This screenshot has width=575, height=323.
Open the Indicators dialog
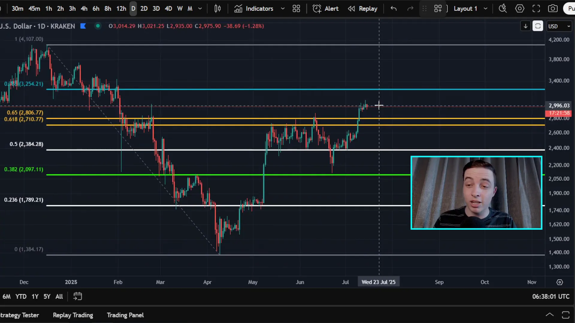pos(254,8)
